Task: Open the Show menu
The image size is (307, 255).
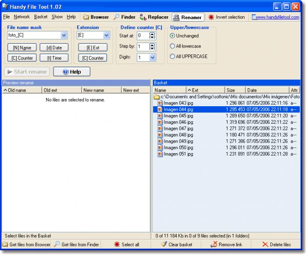Action: (57, 17)
